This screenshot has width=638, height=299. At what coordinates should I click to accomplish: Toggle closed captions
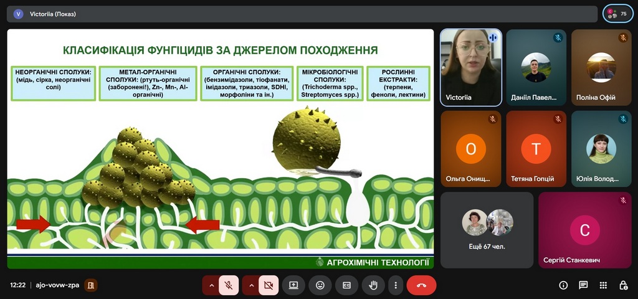[x=346, y=285]
